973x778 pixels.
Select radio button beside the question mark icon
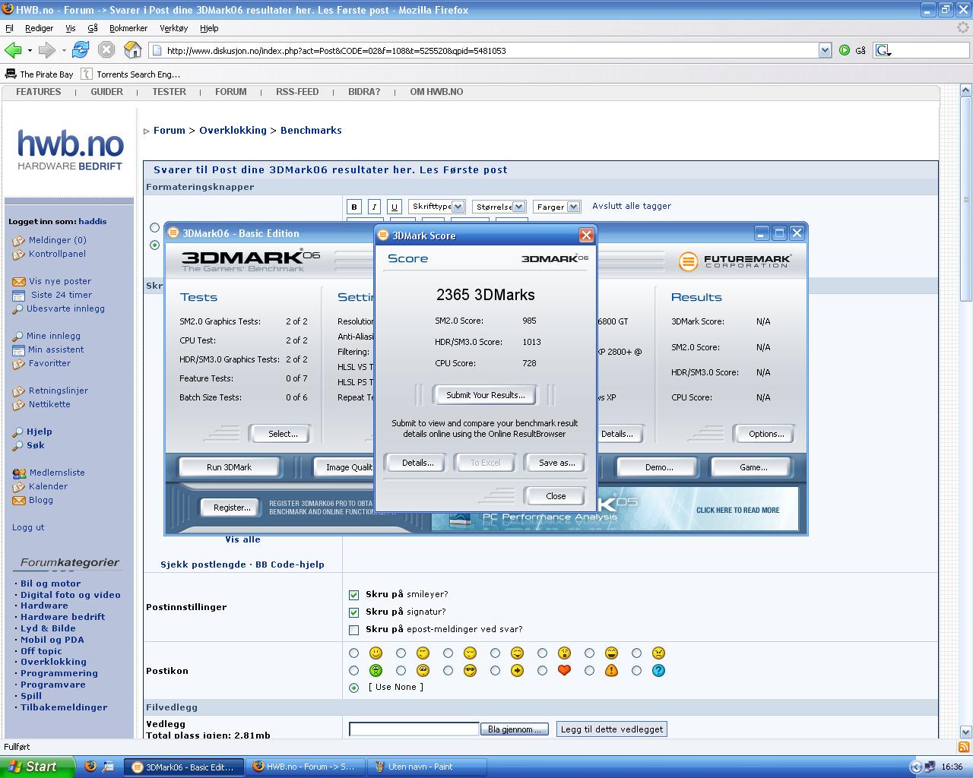tap(636, 671)
